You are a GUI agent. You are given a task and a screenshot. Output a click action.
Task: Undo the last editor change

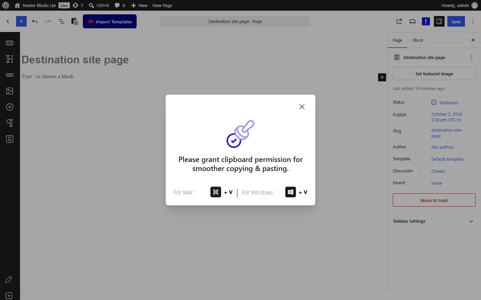(35, 21)
